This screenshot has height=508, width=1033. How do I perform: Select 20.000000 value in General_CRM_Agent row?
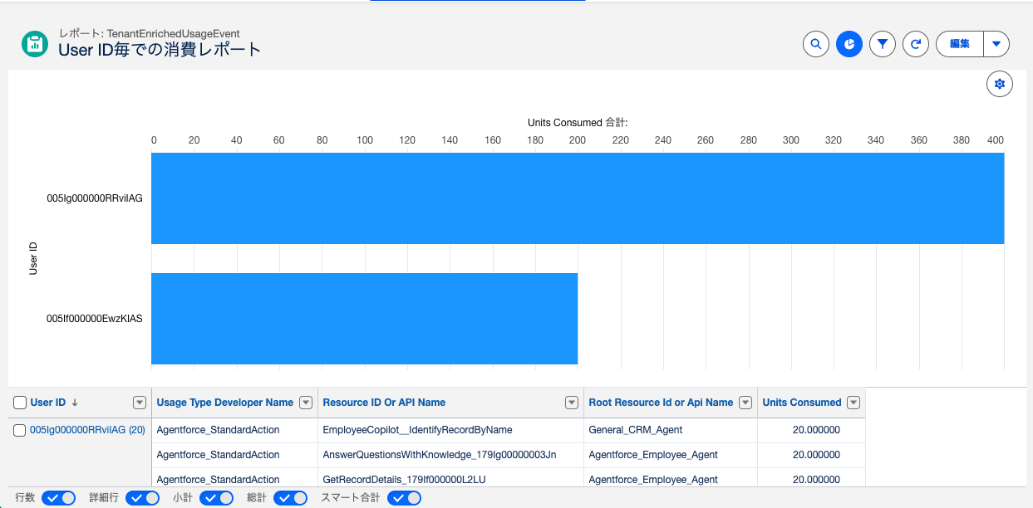811,430
